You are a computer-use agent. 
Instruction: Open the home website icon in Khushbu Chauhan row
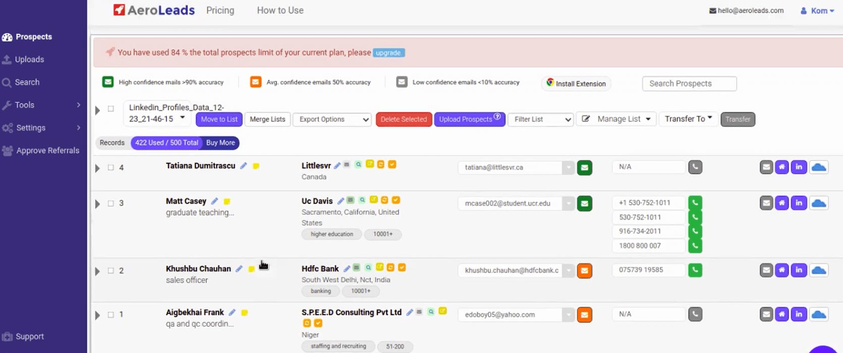click(x=781, y=270)
